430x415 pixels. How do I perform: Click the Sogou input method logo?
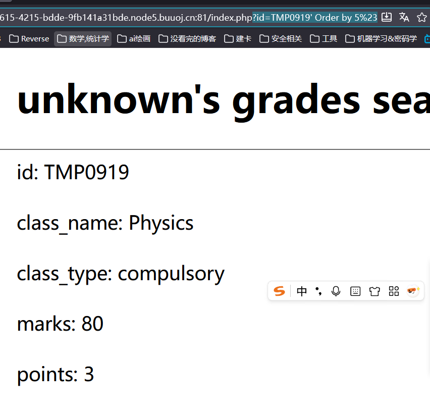pos(279,291)
